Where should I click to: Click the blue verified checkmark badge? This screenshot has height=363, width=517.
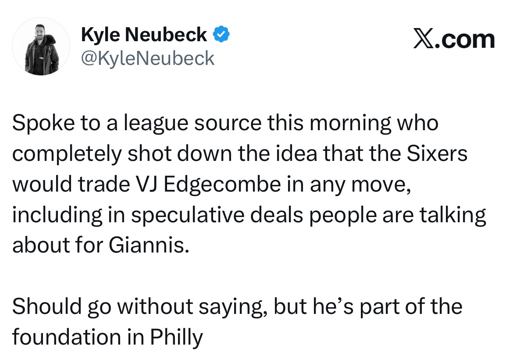(x=221, y=35)
